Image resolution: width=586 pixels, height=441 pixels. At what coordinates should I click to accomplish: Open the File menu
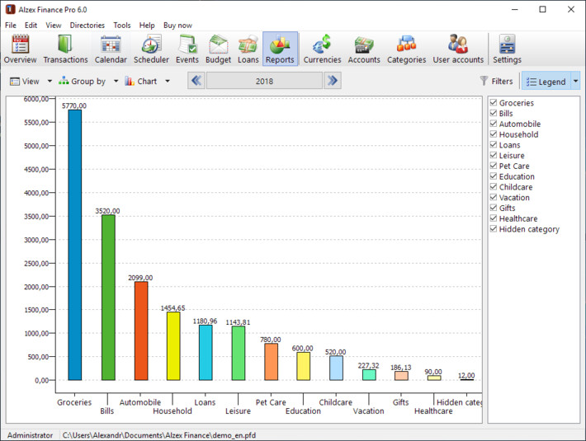point(11,25)
